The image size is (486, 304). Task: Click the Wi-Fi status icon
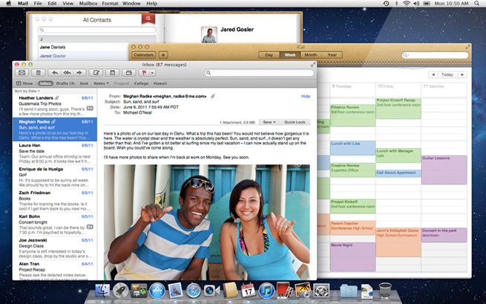tap(407, 4)
